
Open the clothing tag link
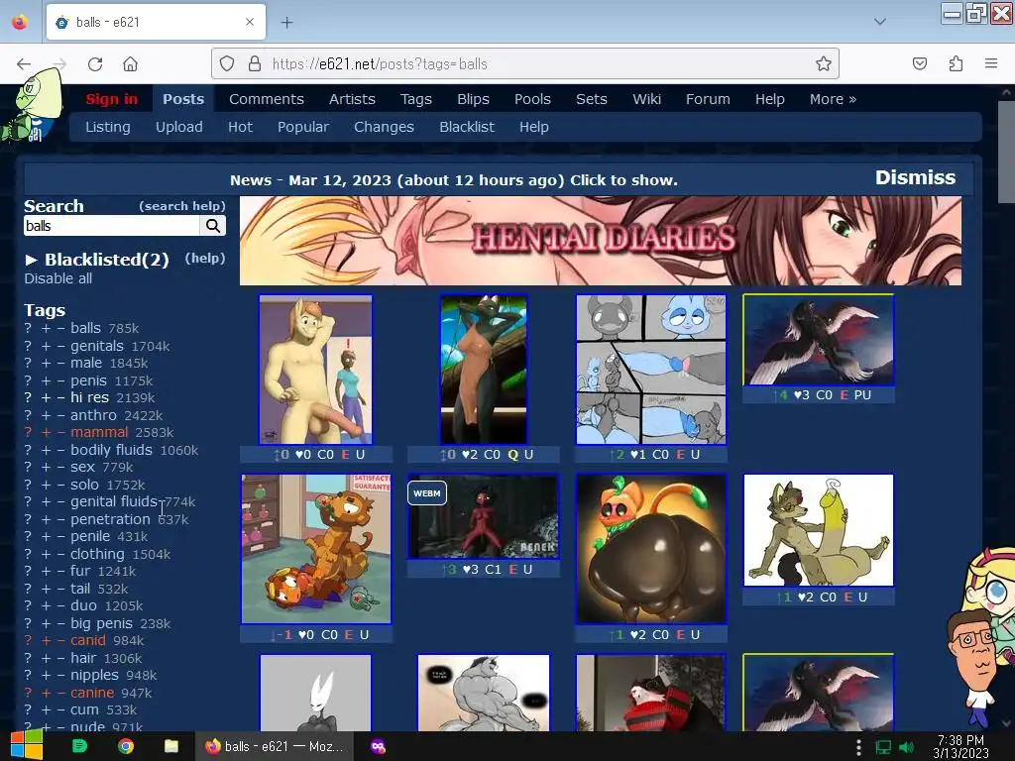coord(97,555)
